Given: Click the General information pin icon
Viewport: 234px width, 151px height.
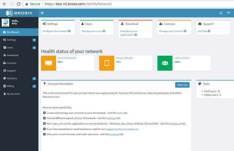Looking at the screenshot, I should (44, 84).
